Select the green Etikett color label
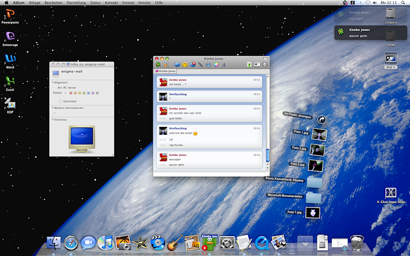 pos(84,93)
